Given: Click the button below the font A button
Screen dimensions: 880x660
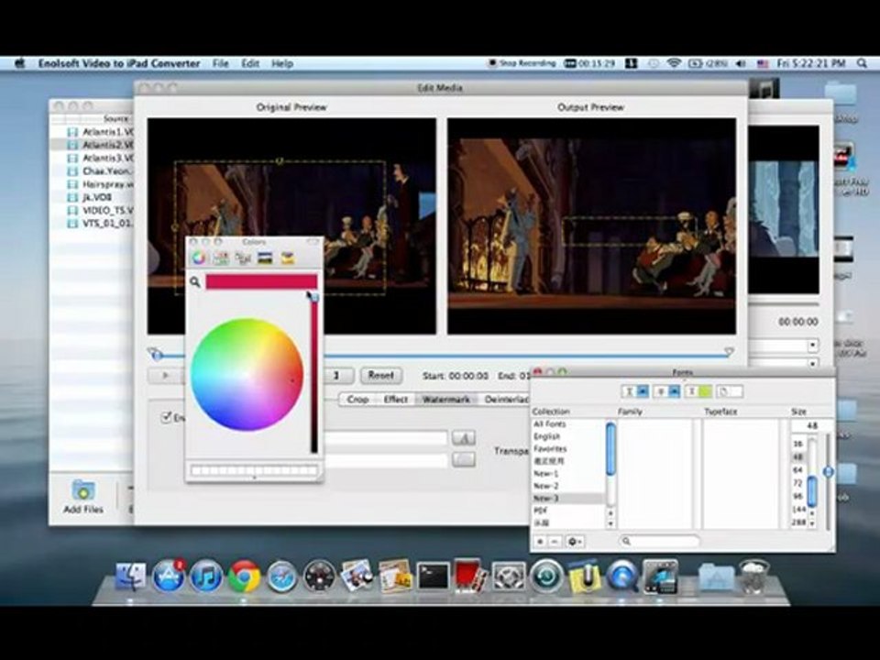Looking at the screenshot, I should (464, 459).
